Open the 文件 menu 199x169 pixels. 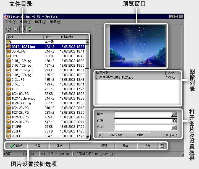(11, 22)
